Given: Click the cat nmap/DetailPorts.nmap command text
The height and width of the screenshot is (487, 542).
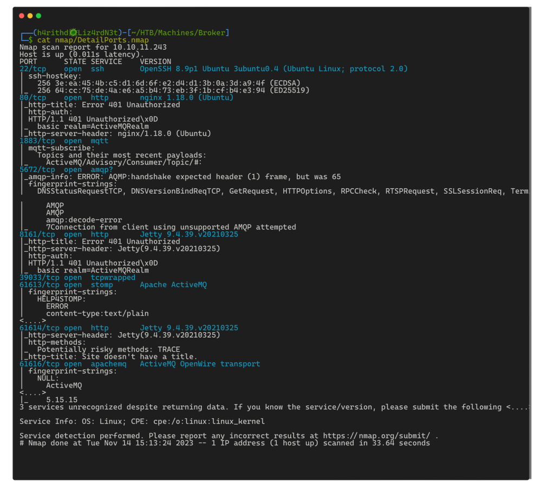Looking at the screenshot, I should 93,40.
